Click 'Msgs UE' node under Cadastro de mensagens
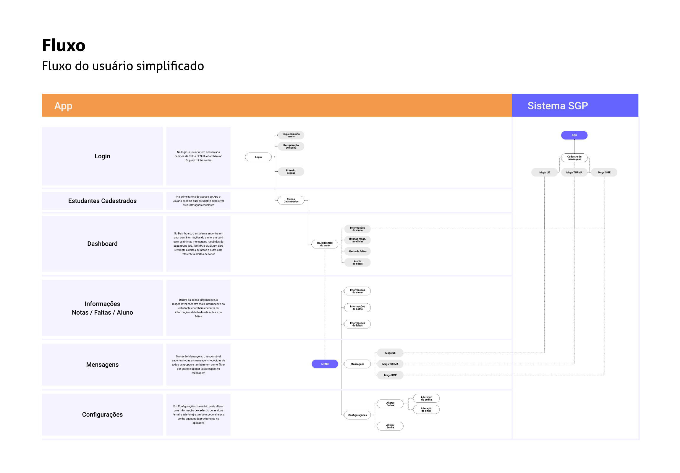Image resolution: width=680 pixels, height=473 pixels. coord(544,172)
